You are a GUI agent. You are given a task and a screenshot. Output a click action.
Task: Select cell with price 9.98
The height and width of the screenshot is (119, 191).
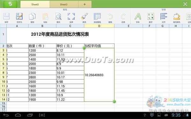click(x=70, y=82)
